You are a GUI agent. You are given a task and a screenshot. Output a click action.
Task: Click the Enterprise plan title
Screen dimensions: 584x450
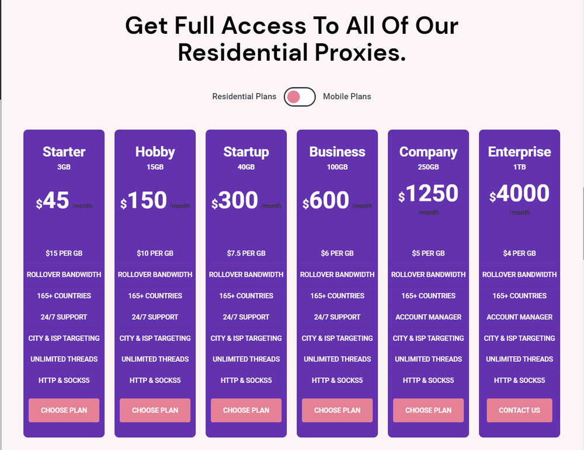click(x=519, y=152)
